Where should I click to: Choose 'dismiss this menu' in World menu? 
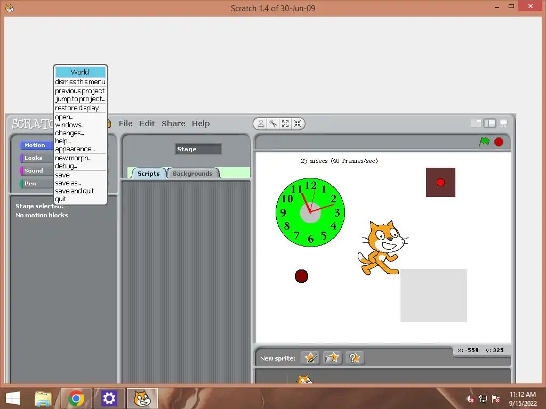(81, 81)
